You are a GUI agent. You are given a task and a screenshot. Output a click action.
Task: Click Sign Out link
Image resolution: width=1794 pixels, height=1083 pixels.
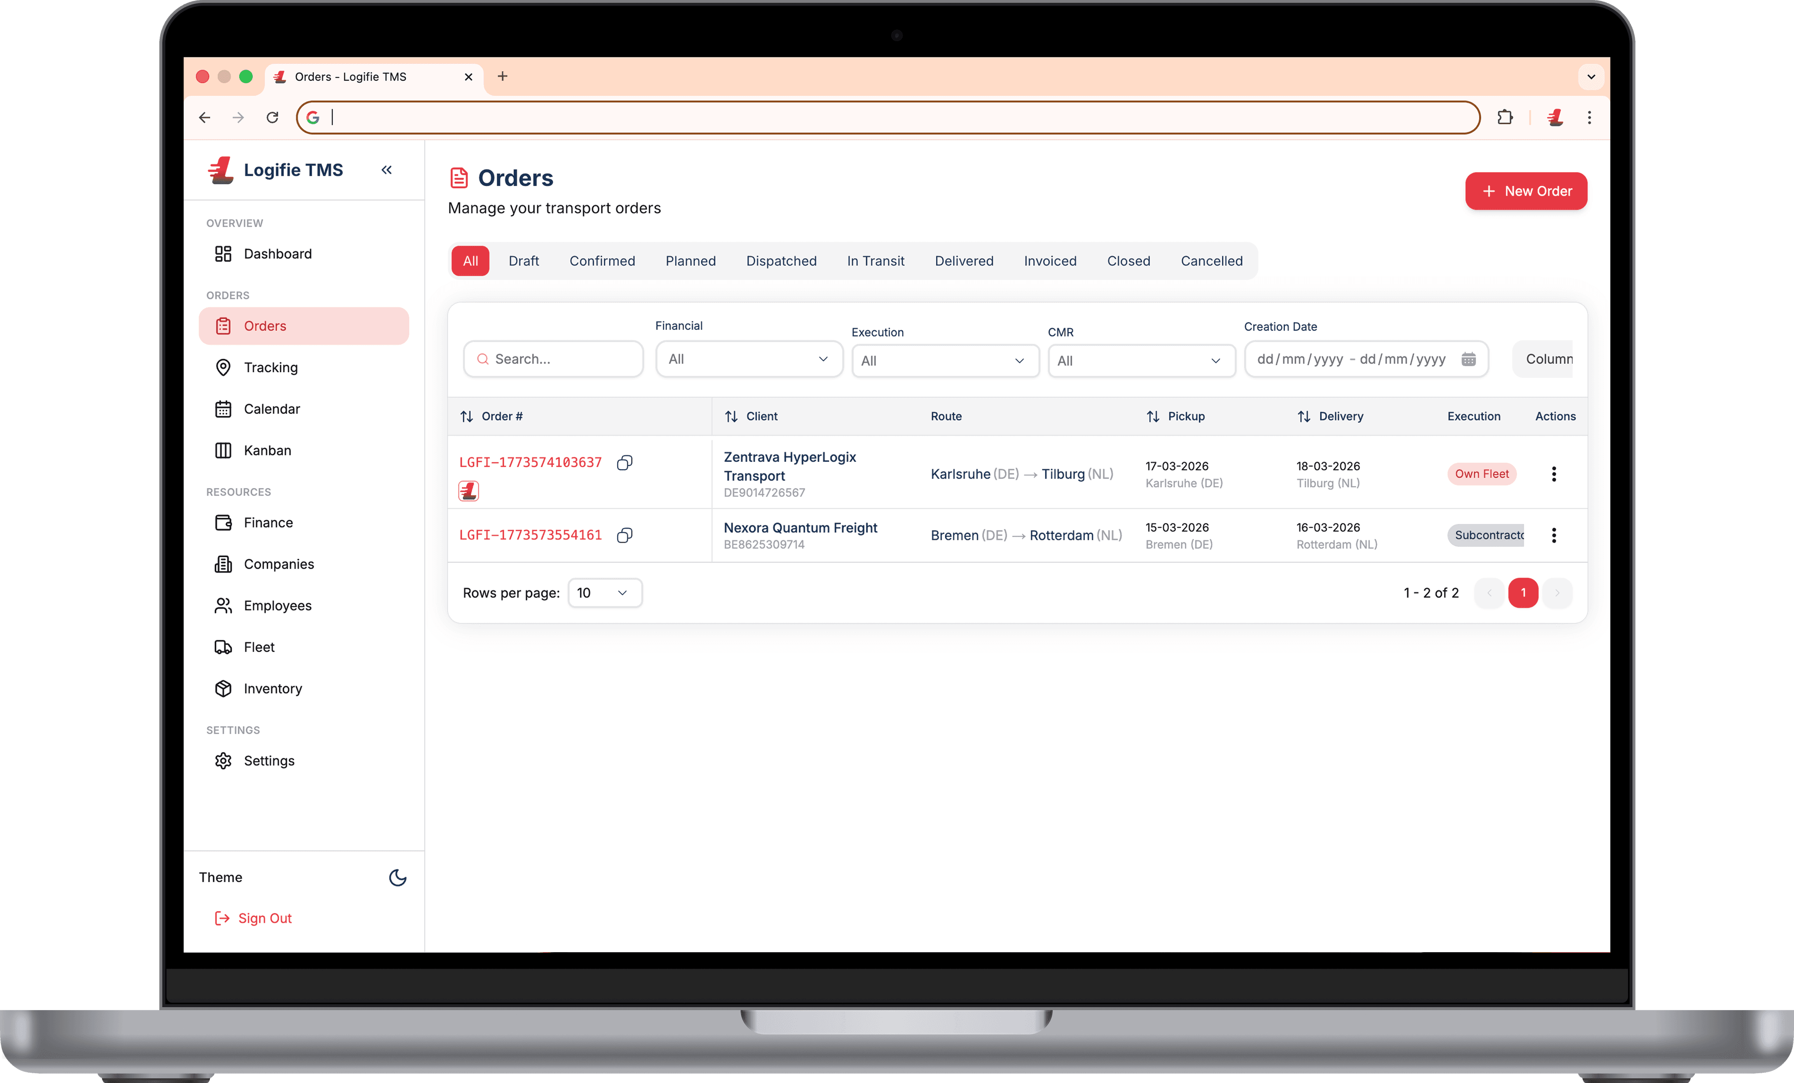(x=253, y=919)
